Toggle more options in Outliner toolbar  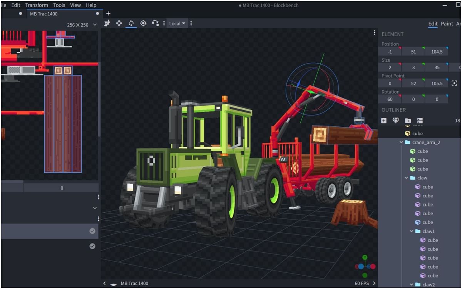[x=420, y=121]
